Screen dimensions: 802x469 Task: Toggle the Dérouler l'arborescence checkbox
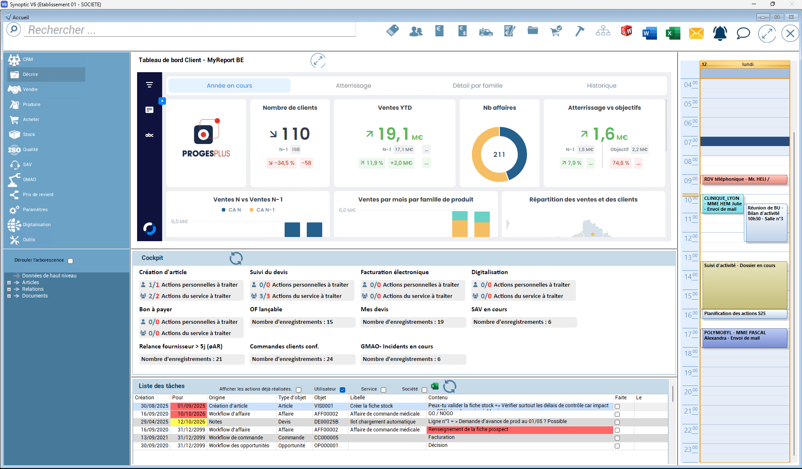[x=71, y=261]
